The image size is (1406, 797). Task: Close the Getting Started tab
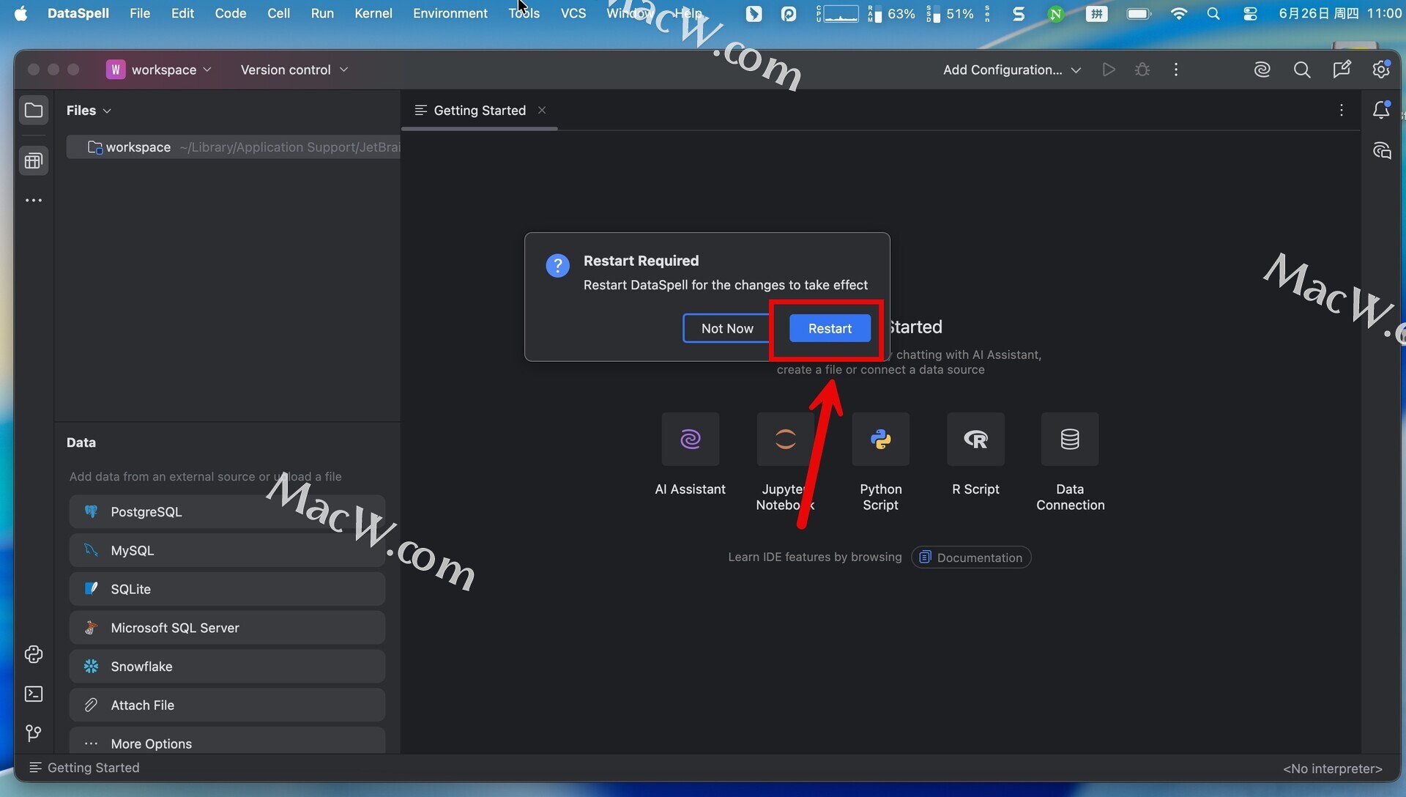(x=542, y=110)
